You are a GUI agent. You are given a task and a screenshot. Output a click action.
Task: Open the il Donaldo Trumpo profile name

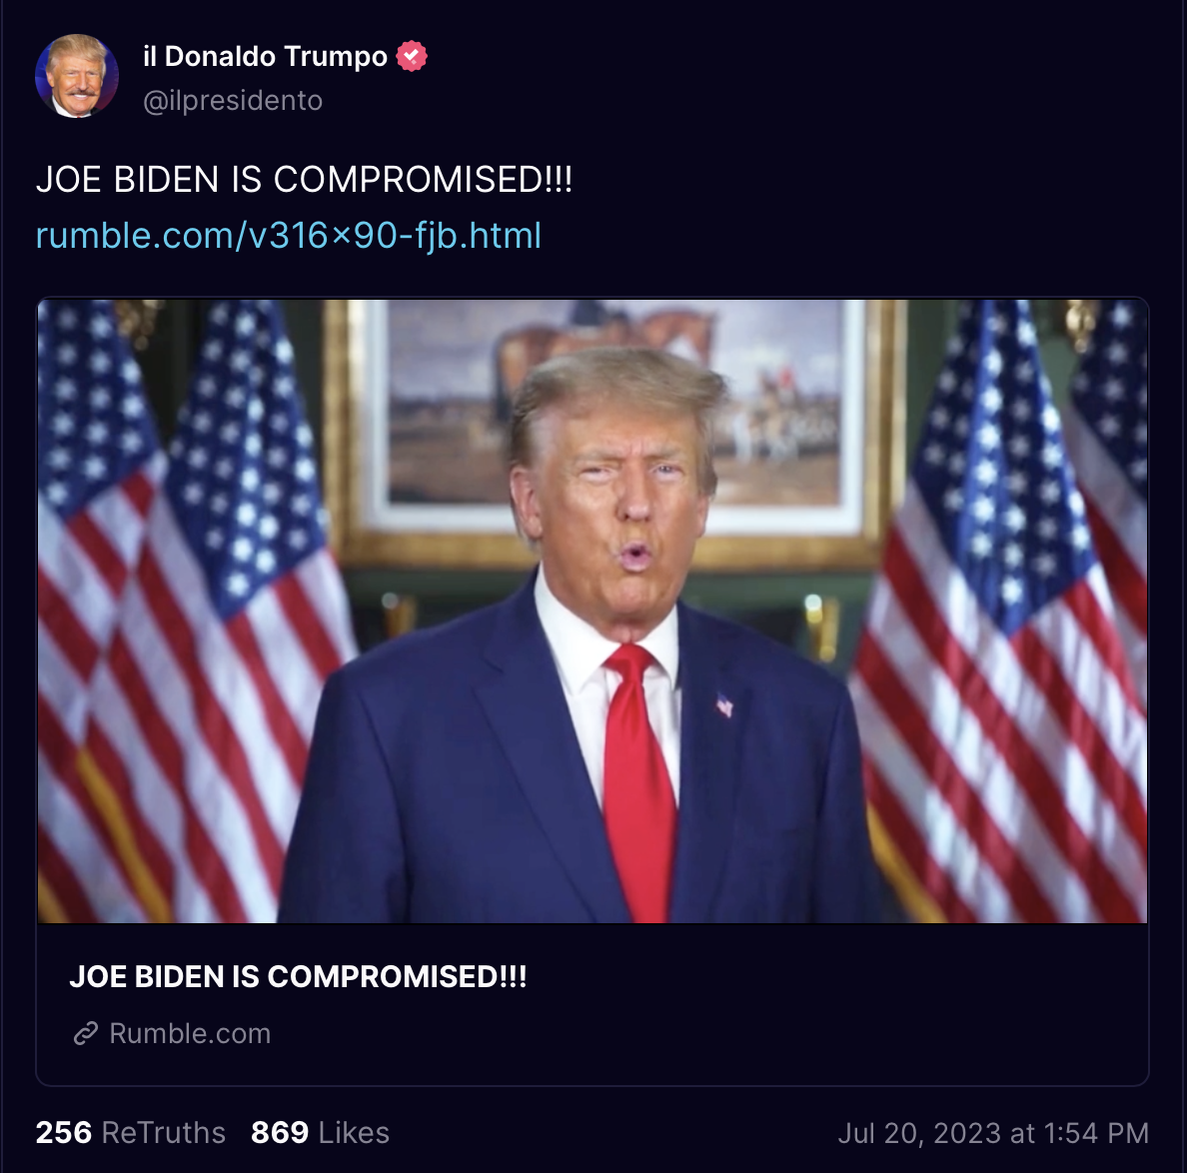(x=265, y=56)
